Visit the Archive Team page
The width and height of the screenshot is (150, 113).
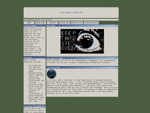pos(64,23)
